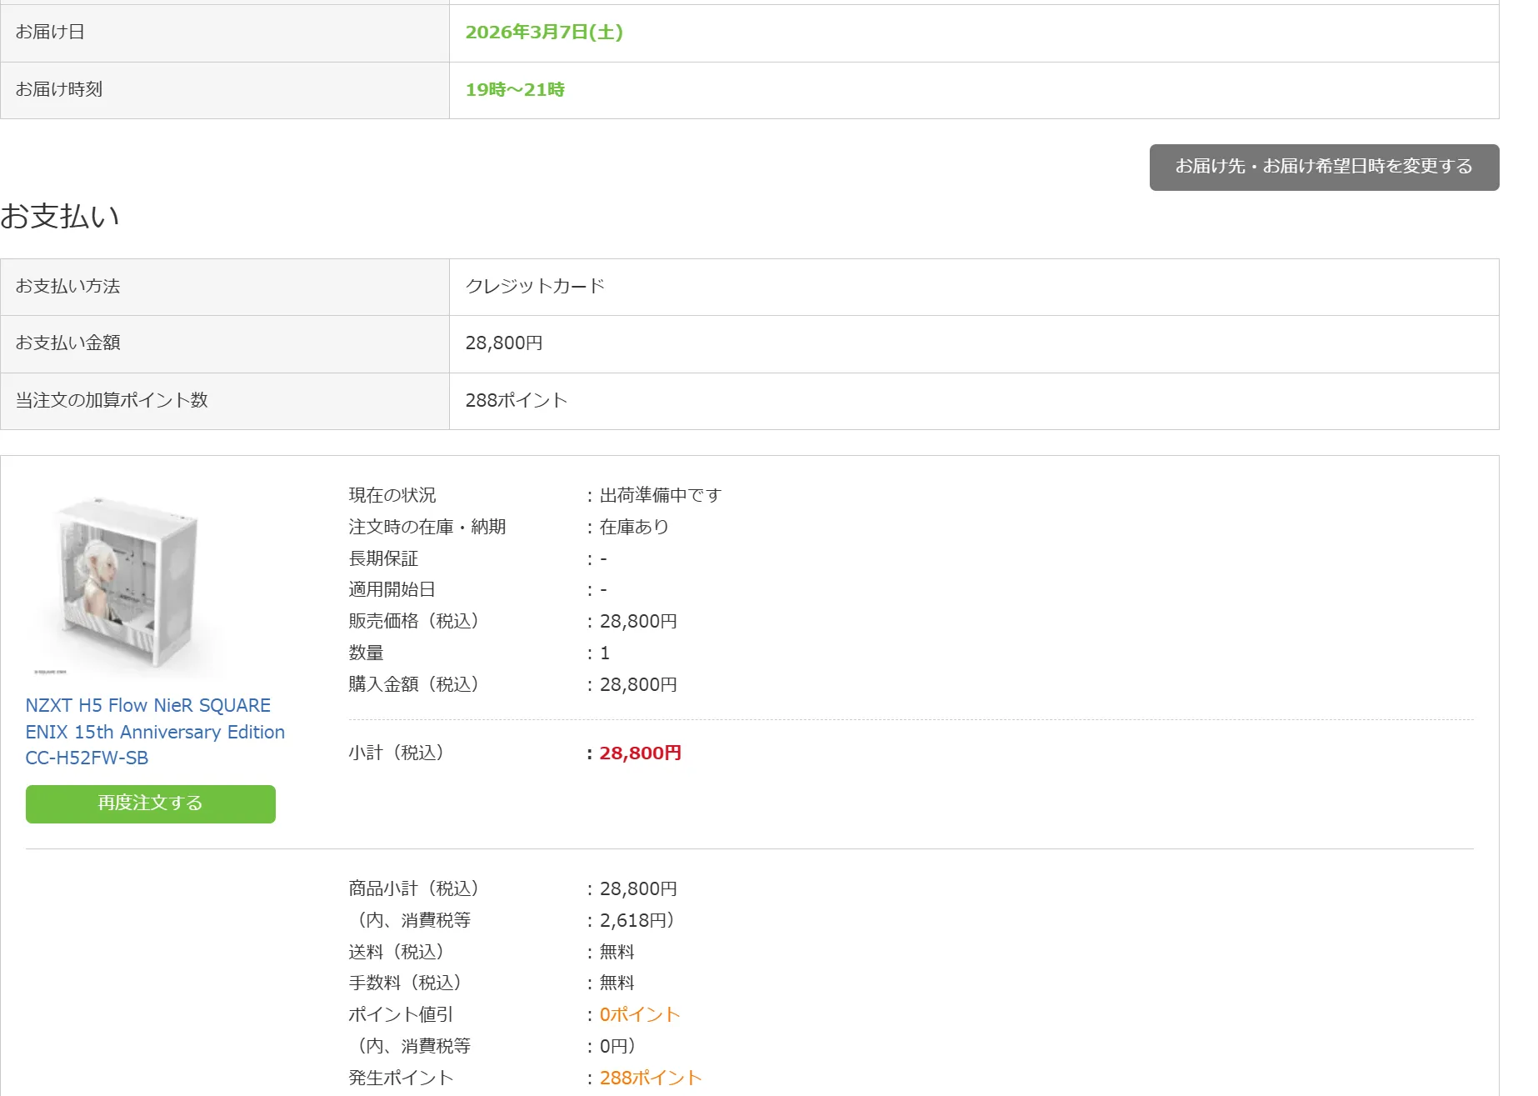
Task: Click the お届け先・お届け希望日時を変更する button
Action: tap(1323, 167)
